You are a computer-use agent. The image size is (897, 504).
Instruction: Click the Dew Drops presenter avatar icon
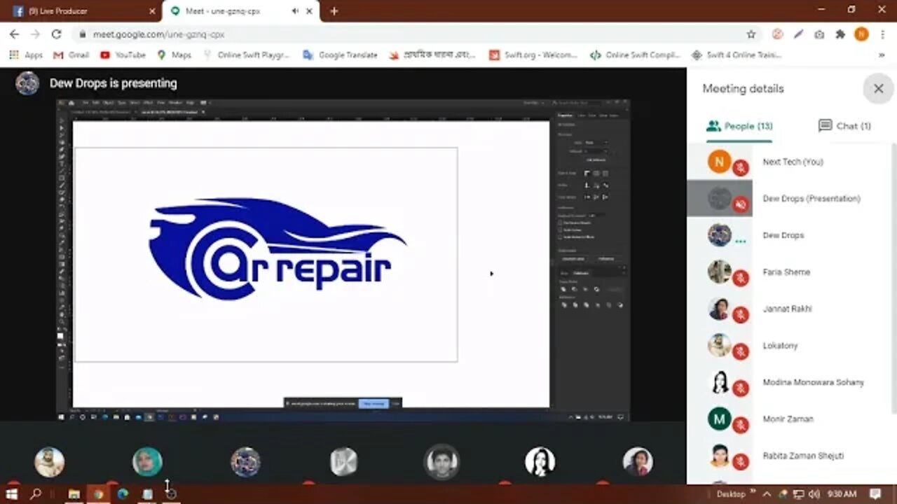pyautogui.click(x=27, y=83)
